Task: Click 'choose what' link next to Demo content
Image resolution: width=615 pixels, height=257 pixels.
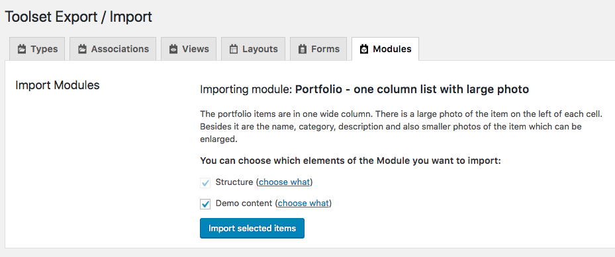Action: pos(303,203)
